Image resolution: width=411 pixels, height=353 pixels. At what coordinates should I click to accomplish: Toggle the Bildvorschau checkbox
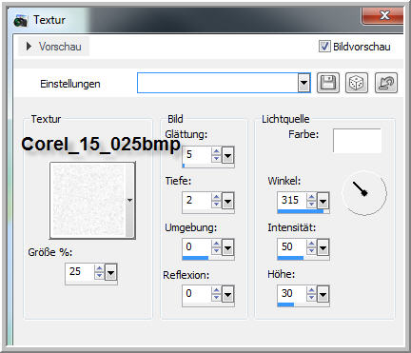click(x=324, y=47)
